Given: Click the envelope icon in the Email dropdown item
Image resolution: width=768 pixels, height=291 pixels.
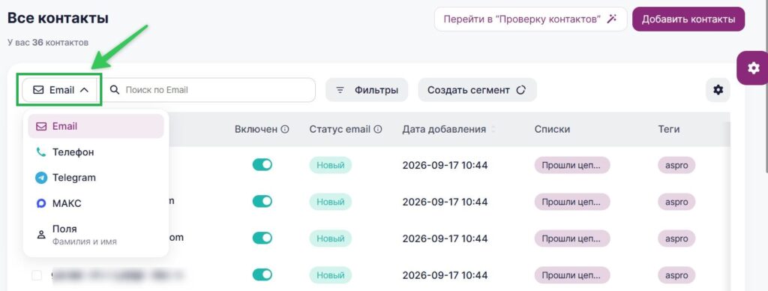Looking at the screenshot, I should click(x=41, y=127).
